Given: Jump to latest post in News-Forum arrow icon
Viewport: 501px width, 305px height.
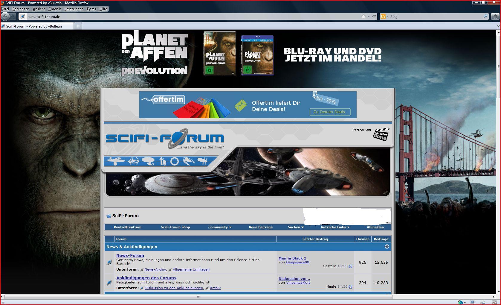Looking at the screenshot, I should click(350, 266).
